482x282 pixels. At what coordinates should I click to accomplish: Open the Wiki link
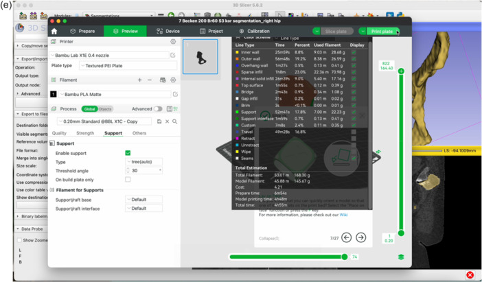click(x=343, y=215)
